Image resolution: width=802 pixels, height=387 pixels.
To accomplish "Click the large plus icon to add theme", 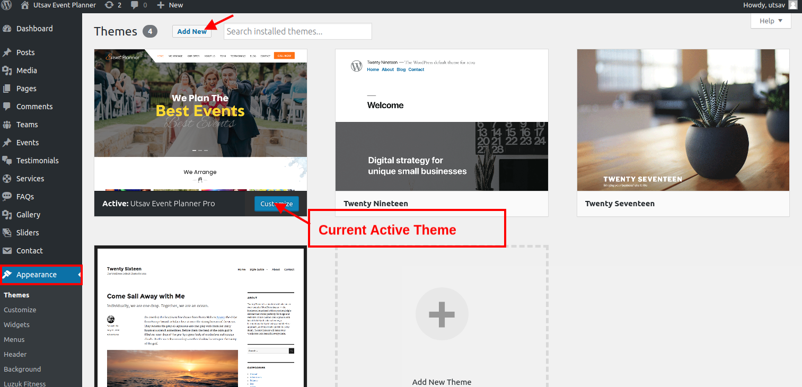I will [442, 314].
